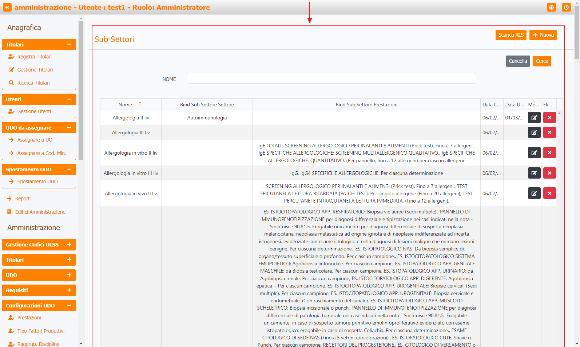Viewport: 580px width, 347px height.
Task: Delete the Allergologia in vivo II liv row
Action: pos(549,193)
